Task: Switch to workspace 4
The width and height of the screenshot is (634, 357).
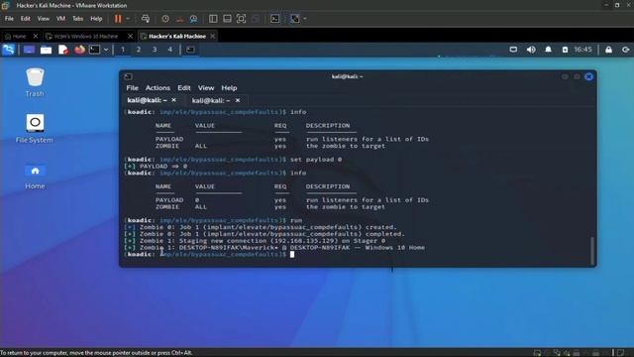Action: point(169,50)
